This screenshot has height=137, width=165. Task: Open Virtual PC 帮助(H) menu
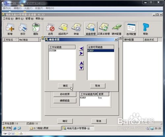(50, 8)
